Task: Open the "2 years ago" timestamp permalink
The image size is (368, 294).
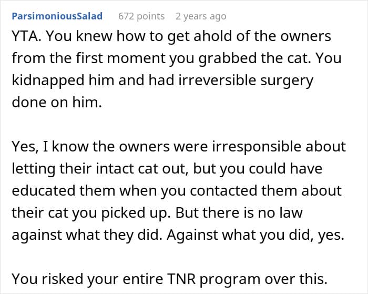Action: [201, 16]
